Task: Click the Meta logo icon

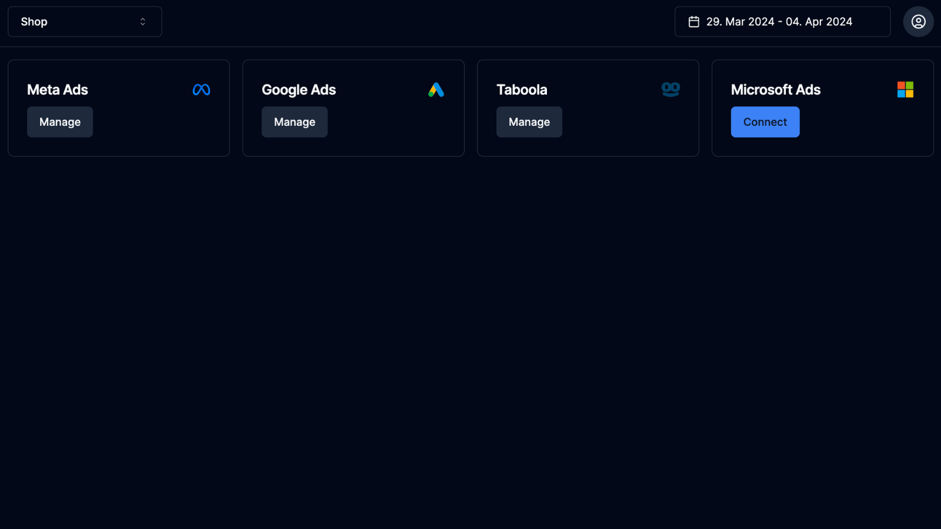Action: pos(201,89)
